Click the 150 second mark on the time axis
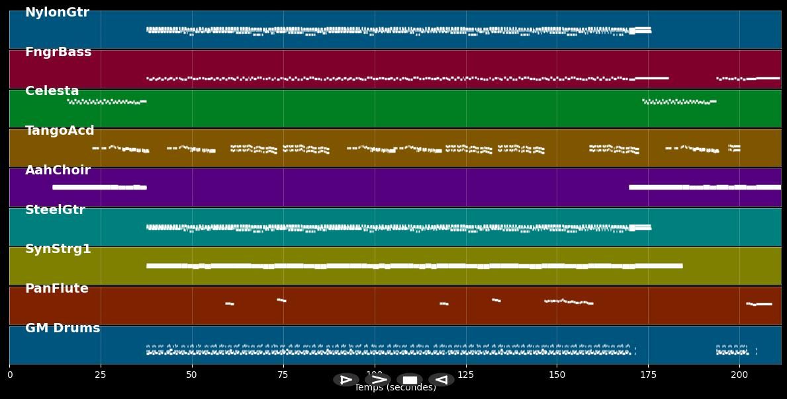This screenshot has width=787, height=399. coord(557,375)
